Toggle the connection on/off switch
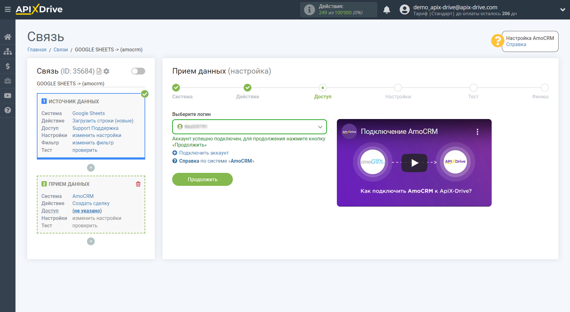 [x=138, y=71]
